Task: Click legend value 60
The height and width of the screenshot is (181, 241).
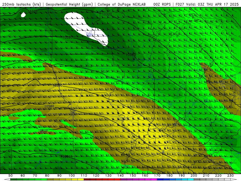Action: click(x=23, y=176)
